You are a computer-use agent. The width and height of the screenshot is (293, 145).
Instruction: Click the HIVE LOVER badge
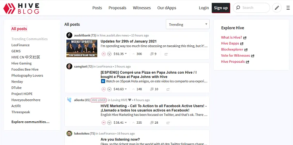coord(98,100)
